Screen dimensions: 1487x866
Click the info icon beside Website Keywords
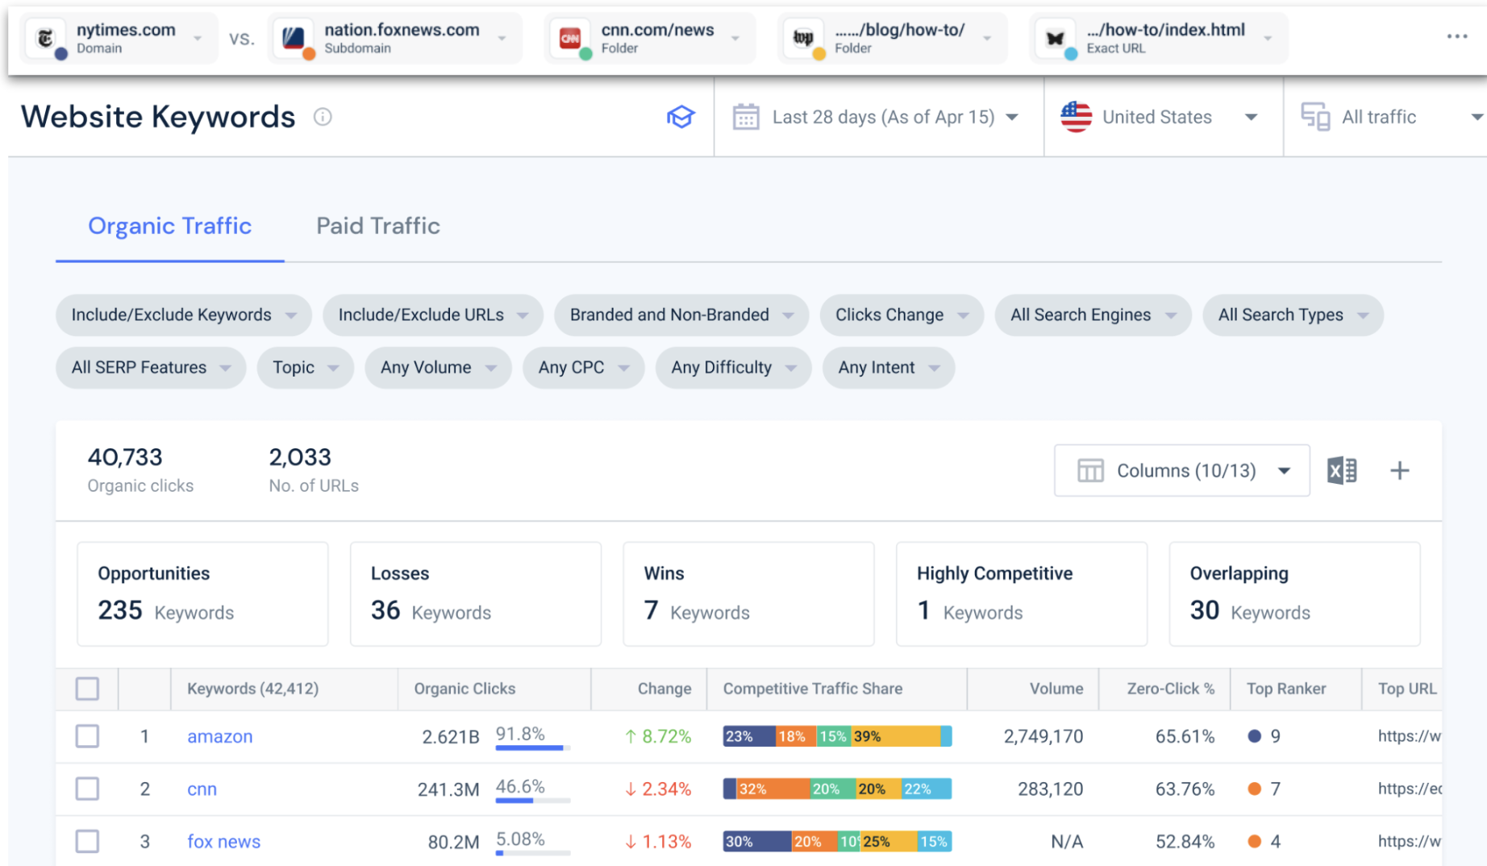323,117
